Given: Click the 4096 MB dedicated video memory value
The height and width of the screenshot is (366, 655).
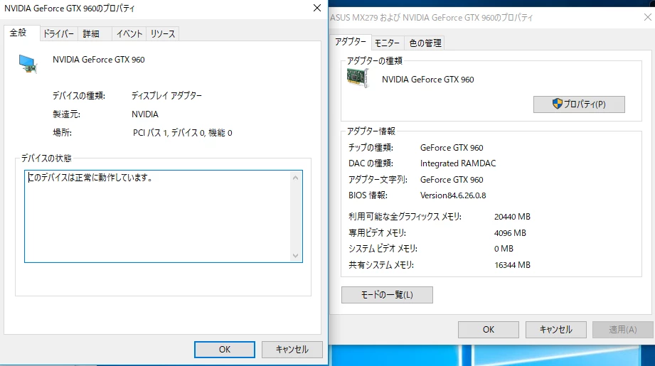Looking at the screenshot, I should tap(510, 233).
